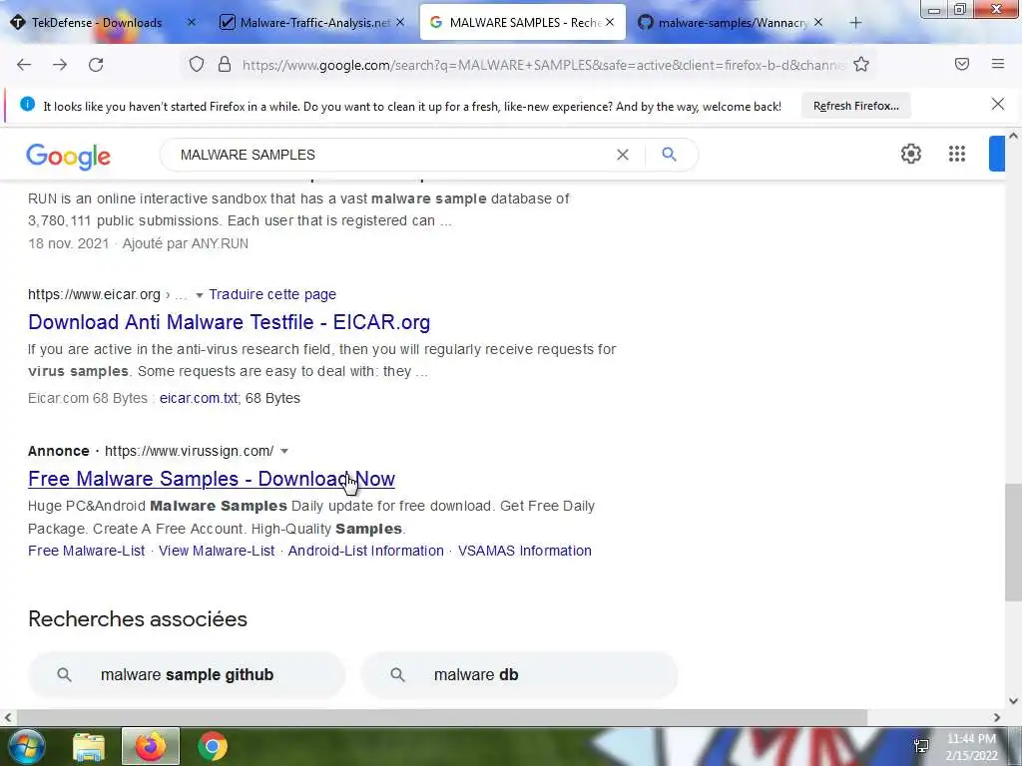Open tracking protection shield icon
1022x766 pixels.
(197, 64)
